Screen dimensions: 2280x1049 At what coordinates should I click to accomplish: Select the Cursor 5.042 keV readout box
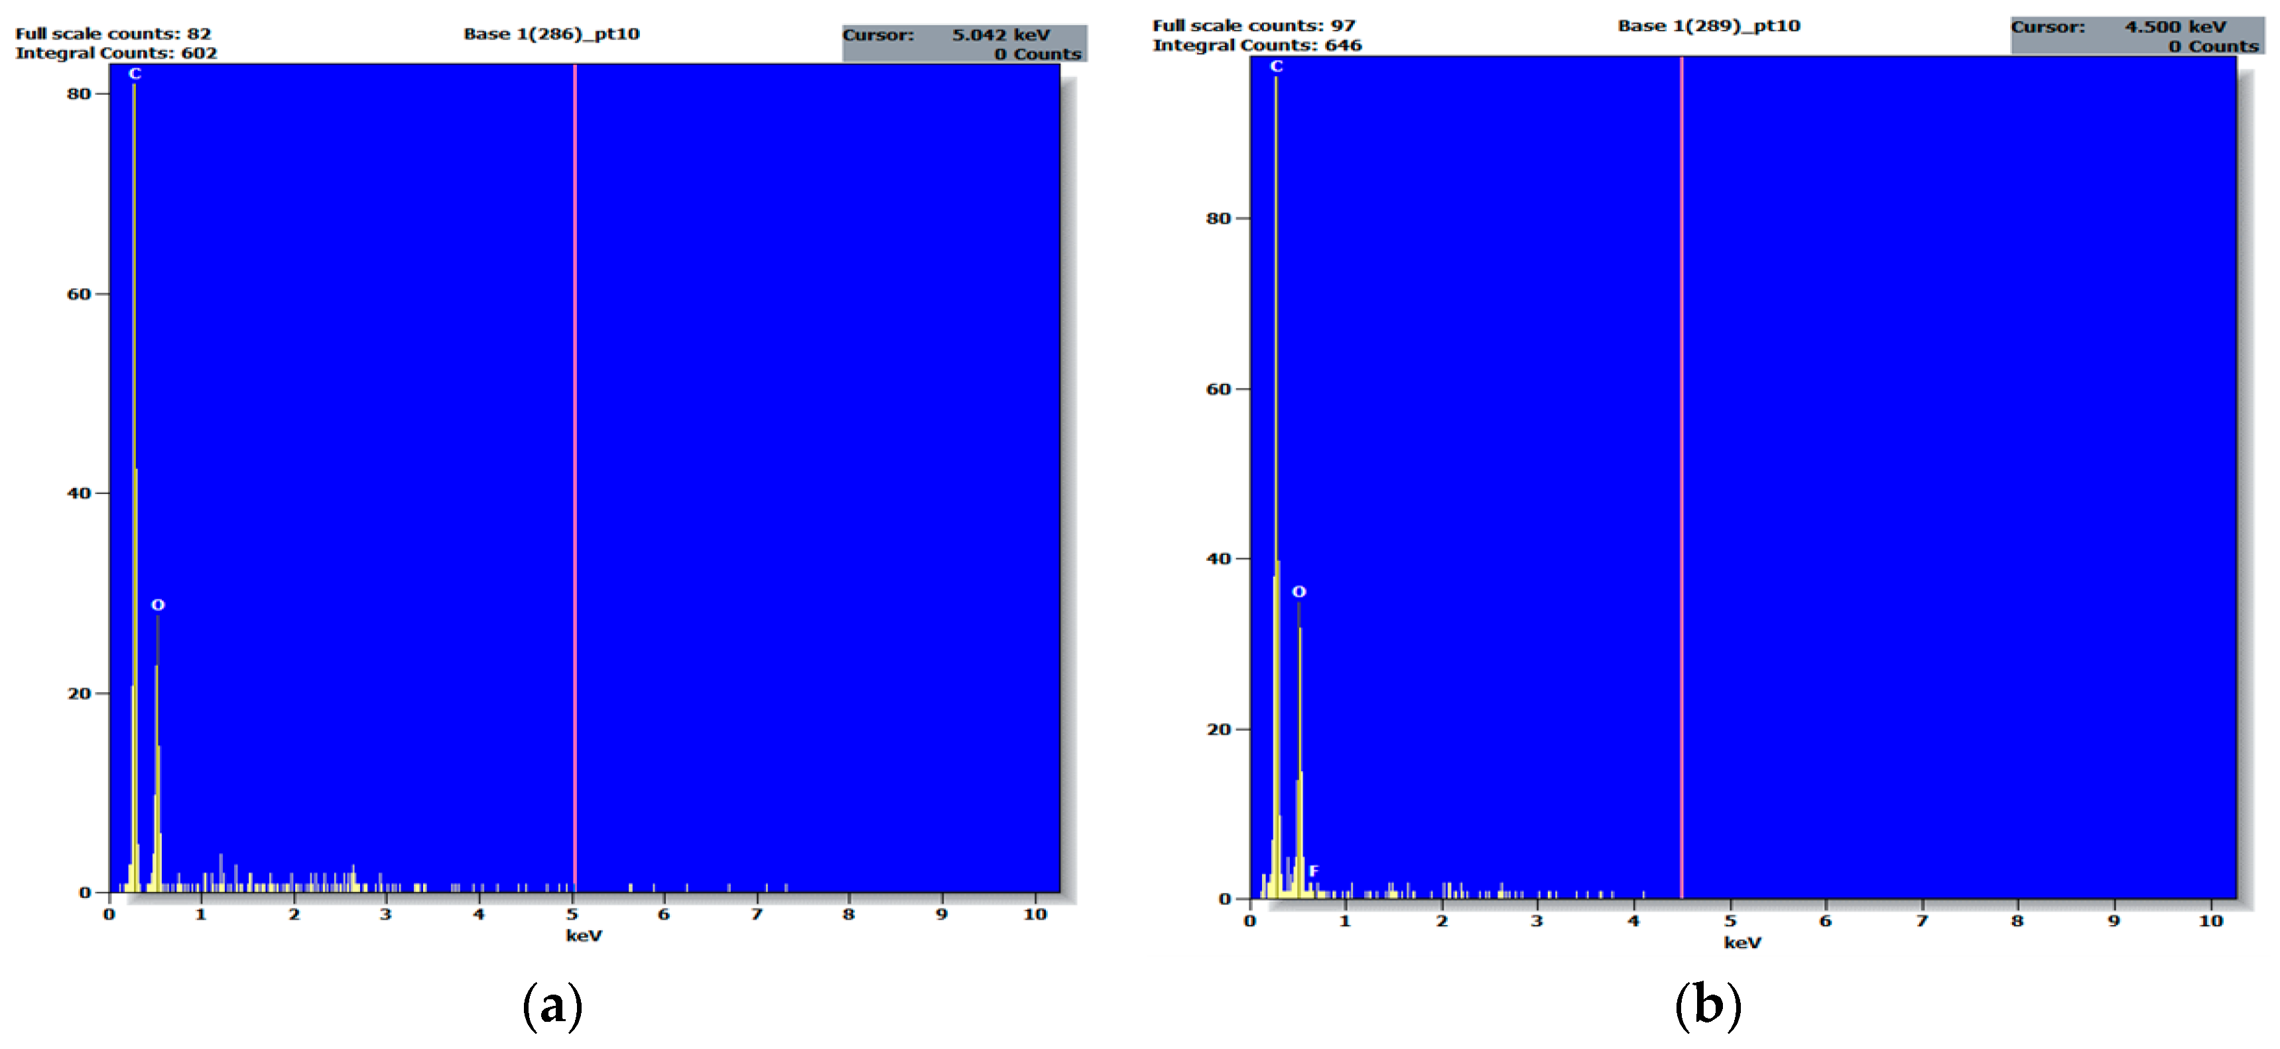coord(964,43)
